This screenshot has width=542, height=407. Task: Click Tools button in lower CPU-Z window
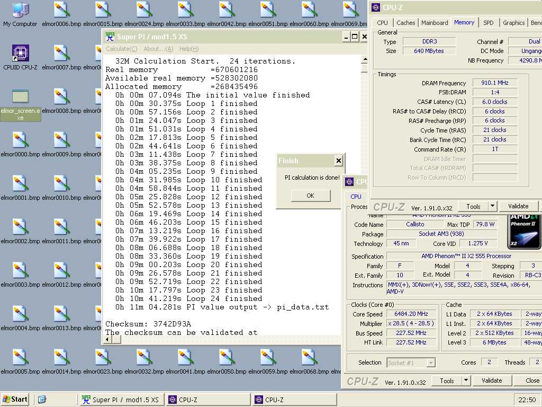447,381
